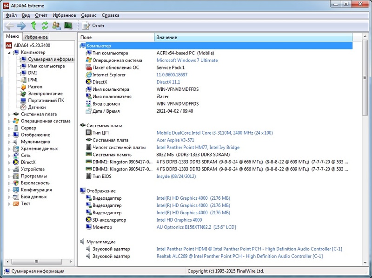Image resolution: width=372 pixels, height=278 pixels.
Task: Click the green Up arrow toolbar icon
Action: click(33, 26)
